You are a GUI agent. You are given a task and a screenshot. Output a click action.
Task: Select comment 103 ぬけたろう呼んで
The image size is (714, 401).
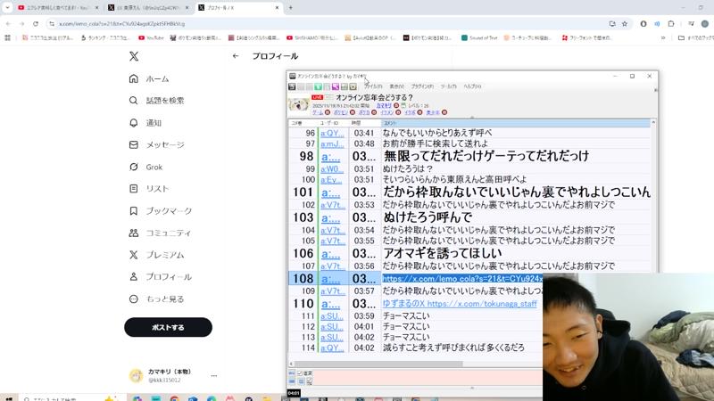tap(428, 217)
